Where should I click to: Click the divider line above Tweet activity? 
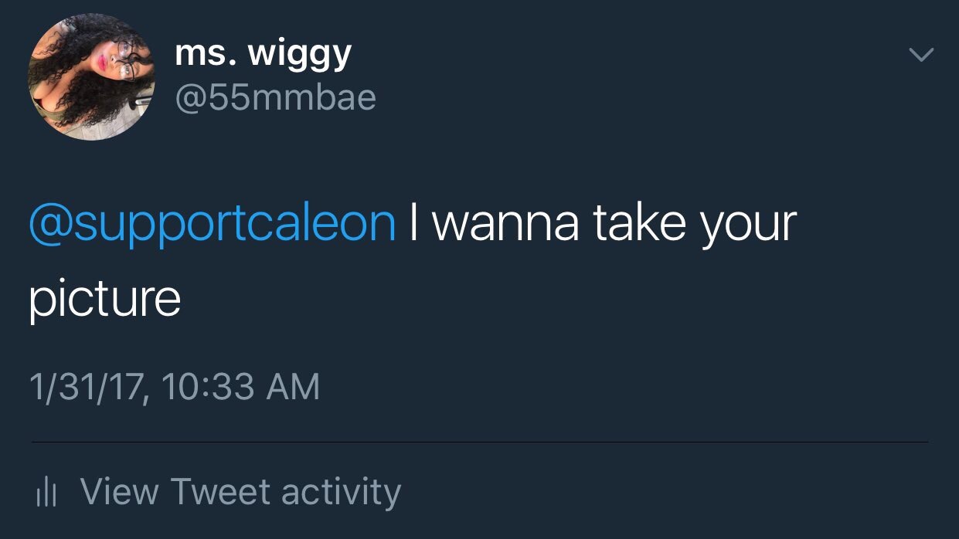(479, 442)
